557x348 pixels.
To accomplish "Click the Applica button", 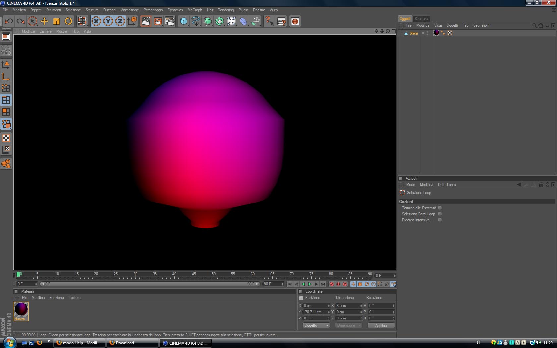I will (x=381, y=325).
